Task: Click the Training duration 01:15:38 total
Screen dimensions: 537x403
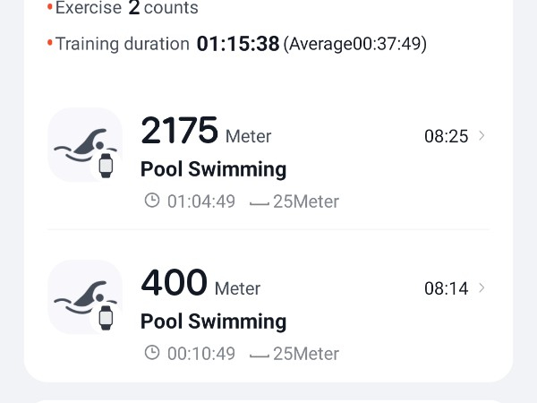Action: (x=238, y=44)
